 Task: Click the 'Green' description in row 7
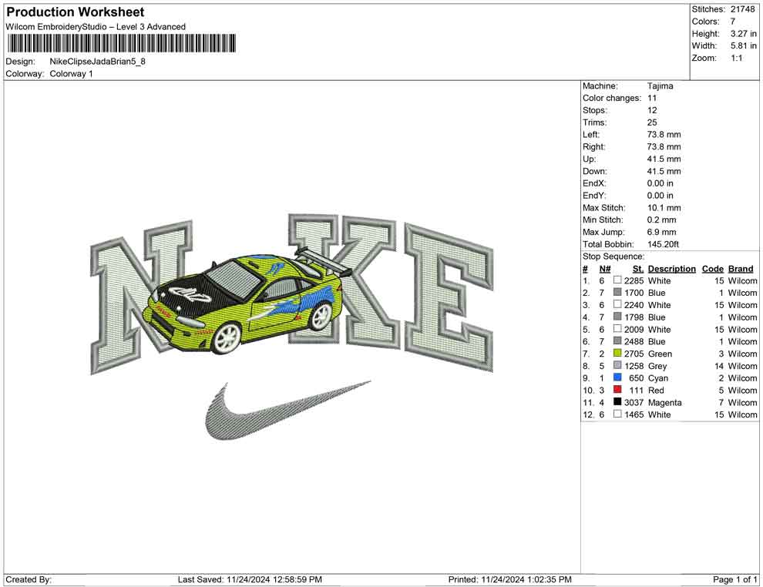pos(660,354)
